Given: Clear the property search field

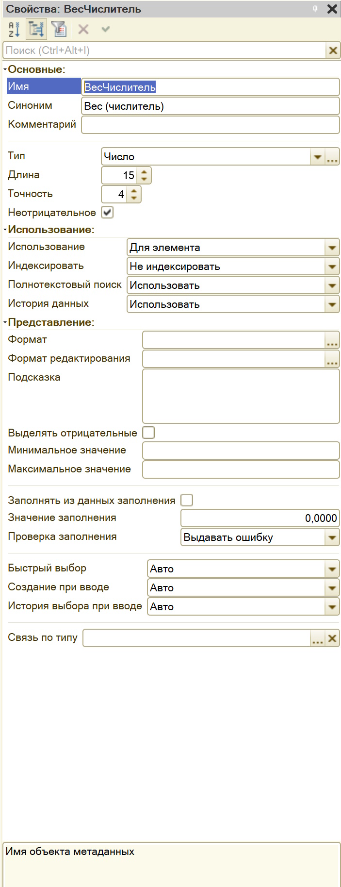Looking at the screenshot, I should (333, 50).
